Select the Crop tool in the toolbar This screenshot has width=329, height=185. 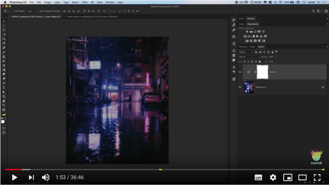(4, 39)
